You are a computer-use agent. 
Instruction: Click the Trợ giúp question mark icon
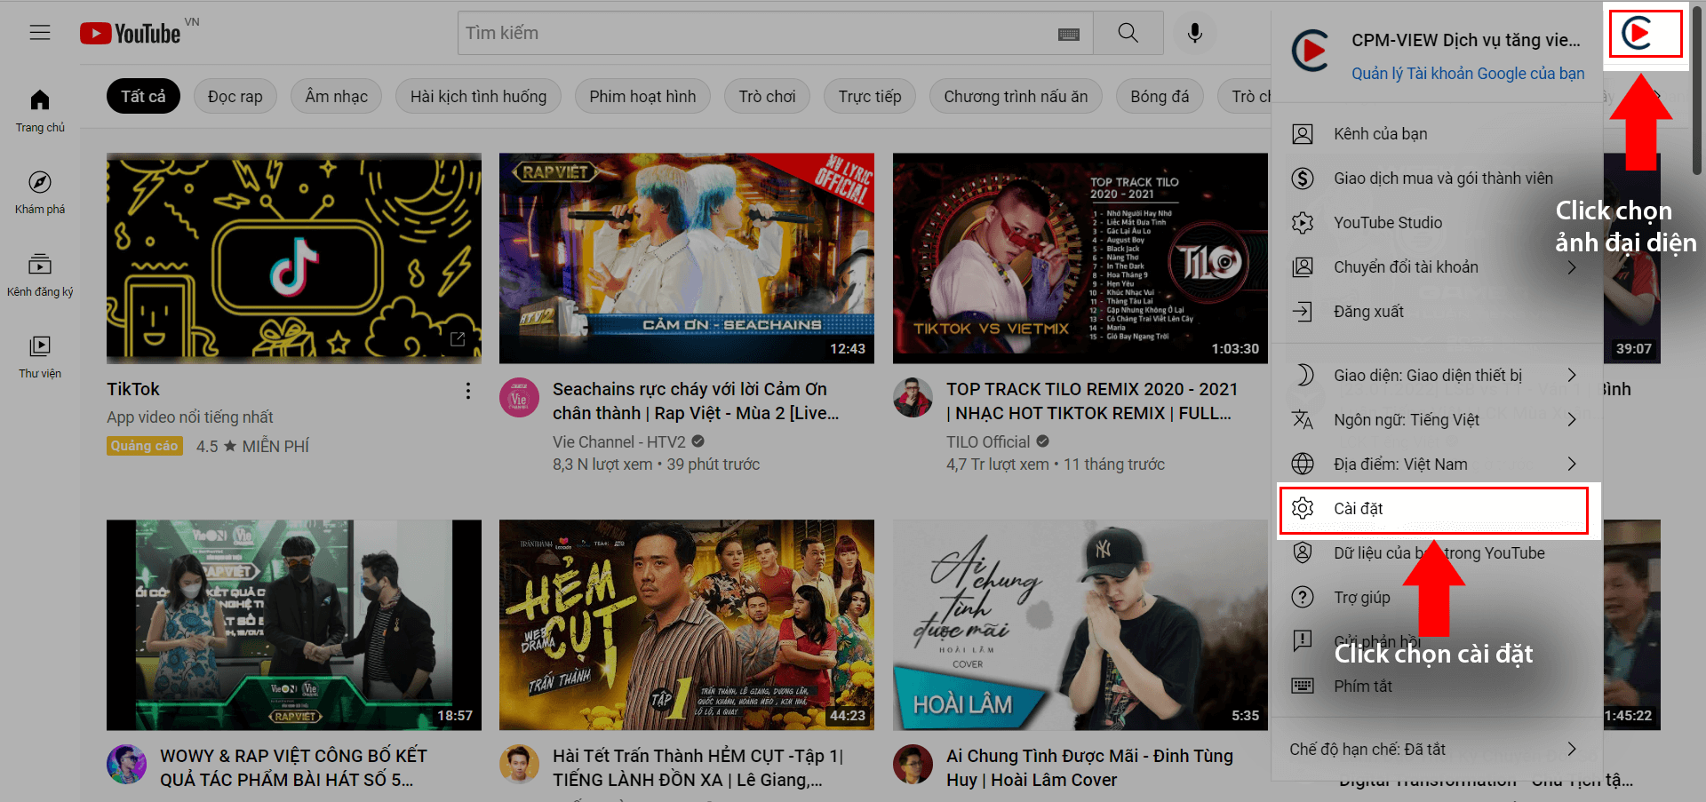[1303, 598]
